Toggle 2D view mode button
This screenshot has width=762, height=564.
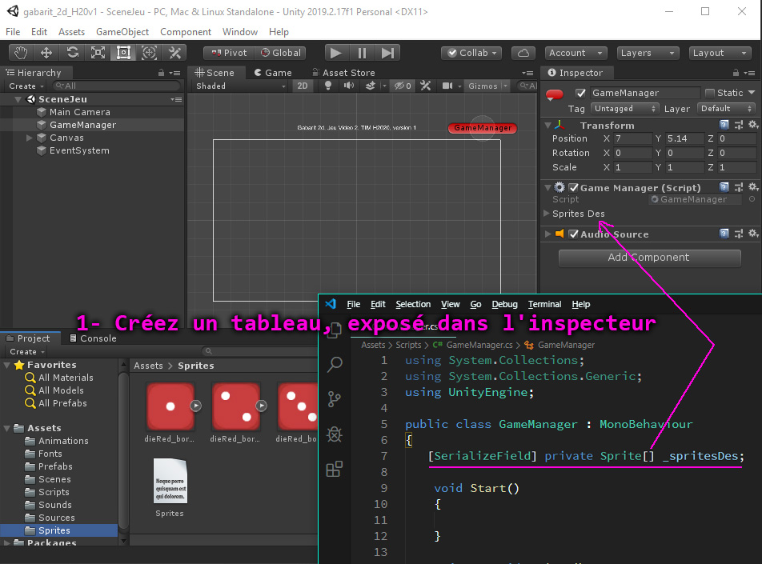[303, 86]
